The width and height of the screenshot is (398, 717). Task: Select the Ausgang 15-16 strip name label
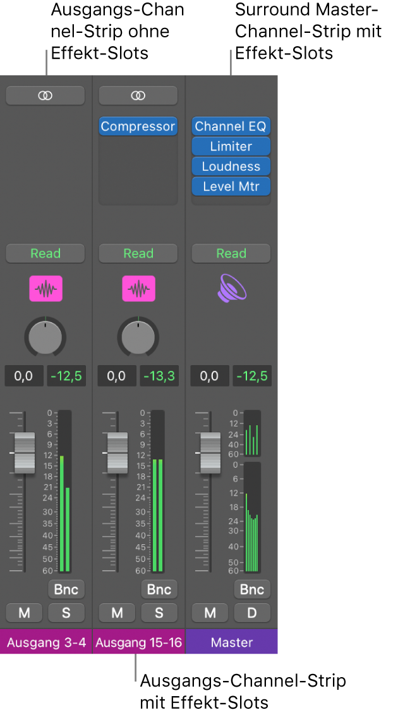click(x=139, y=642)
